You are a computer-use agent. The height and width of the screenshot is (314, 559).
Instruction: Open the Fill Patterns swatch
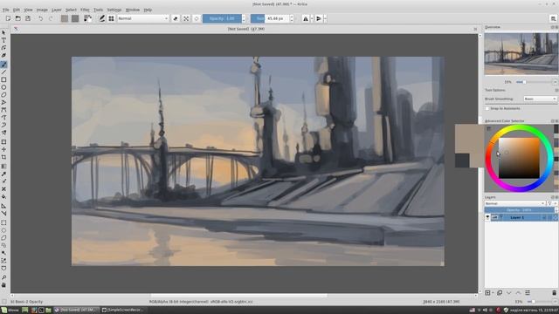[75, 18]
